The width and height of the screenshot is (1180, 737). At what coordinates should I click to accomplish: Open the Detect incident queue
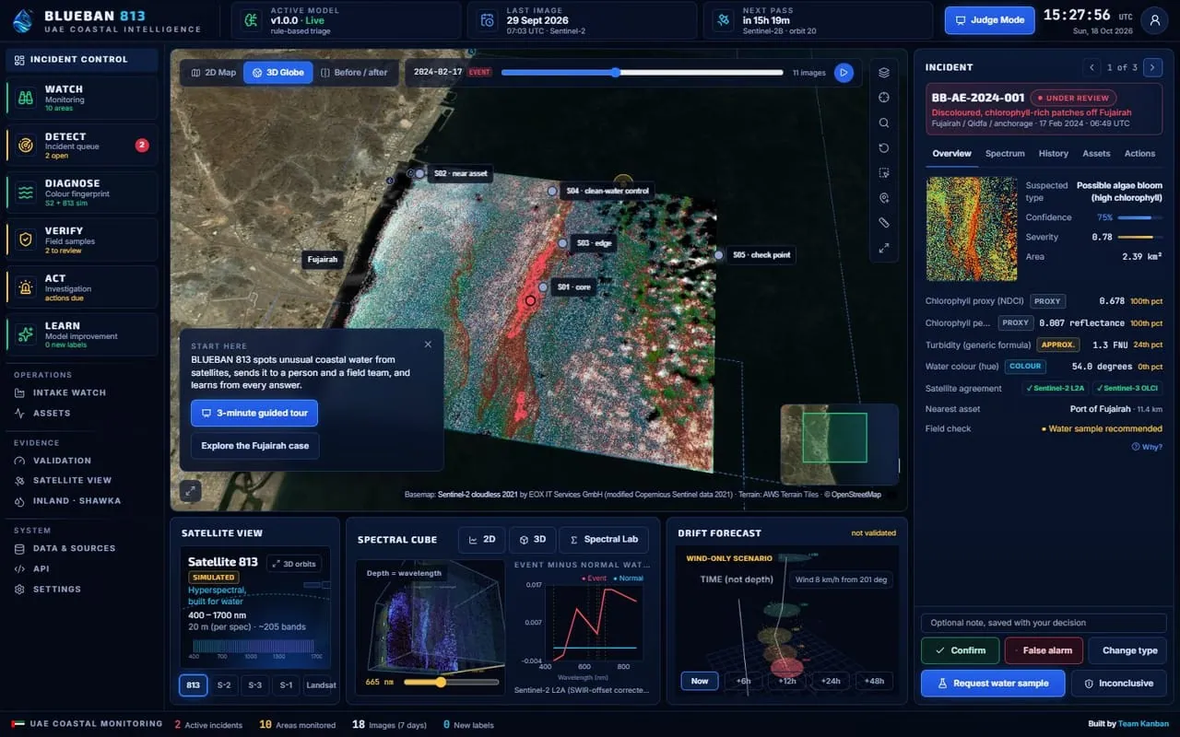click(x=81, y=145)
